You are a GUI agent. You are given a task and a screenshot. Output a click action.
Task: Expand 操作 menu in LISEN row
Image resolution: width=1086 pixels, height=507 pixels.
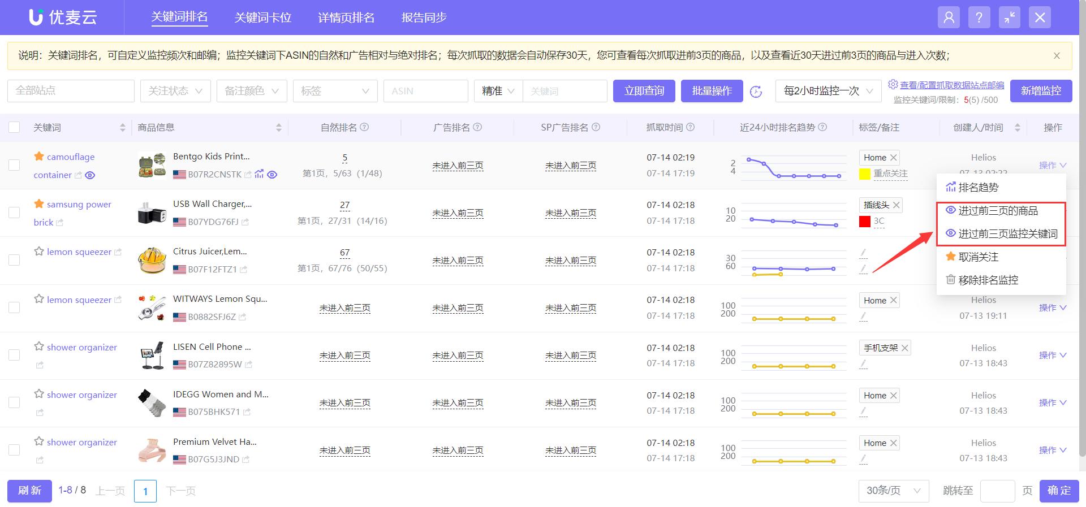pyautogui.click(x=1052, y=355)
